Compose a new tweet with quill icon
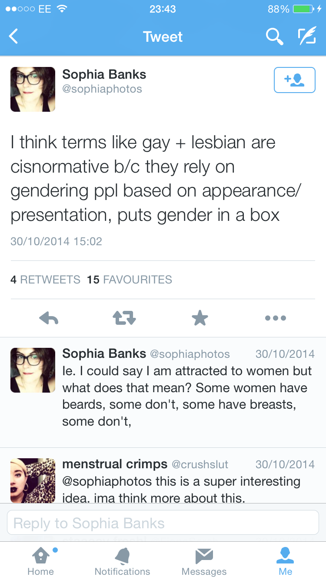The image size is (326, 580). 306,37
